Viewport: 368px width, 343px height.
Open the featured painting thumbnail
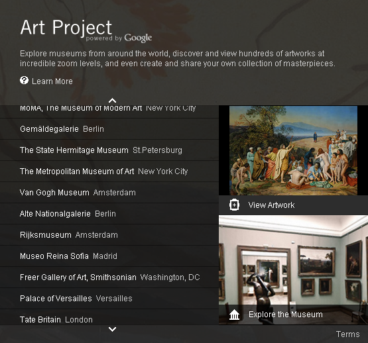coord(293,150)
